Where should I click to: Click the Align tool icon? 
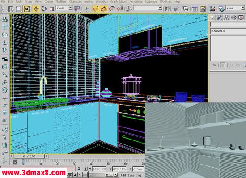coord(176,8)
